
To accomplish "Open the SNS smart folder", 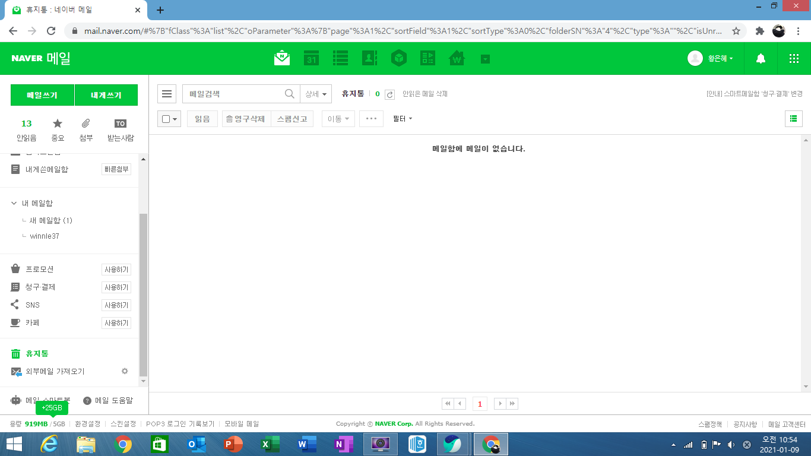I will pyautogui.click(x=33, y=305).
